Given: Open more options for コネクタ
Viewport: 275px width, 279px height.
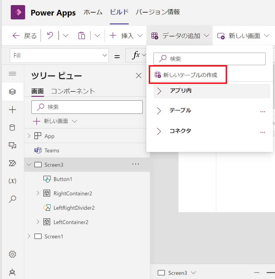Looking at the screenshot, I should (x=263, y=132).
